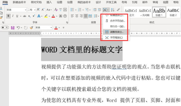
Task: Open customize quick access toolbar arrow
Action: [64, 28]
